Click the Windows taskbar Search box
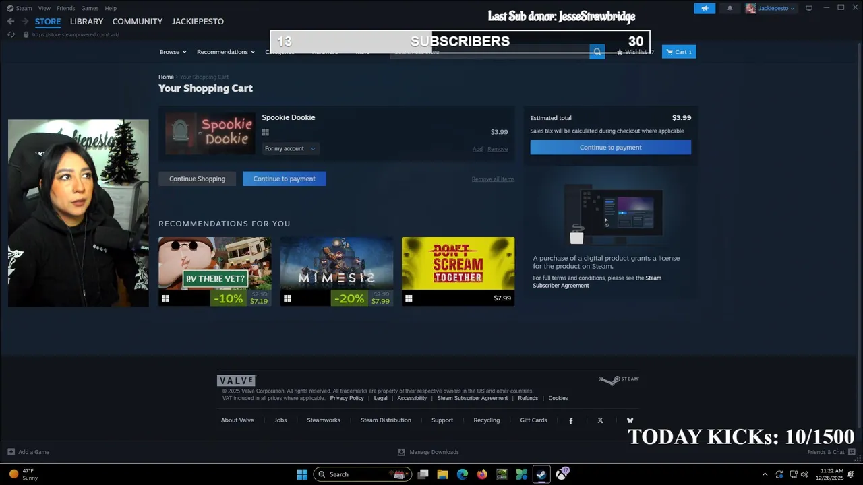This screenshot has width=863, height=485. coord(362,474)
